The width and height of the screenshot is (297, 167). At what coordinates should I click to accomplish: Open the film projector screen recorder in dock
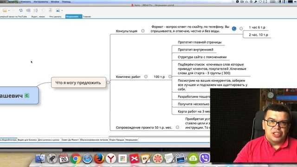pos(181,159)
